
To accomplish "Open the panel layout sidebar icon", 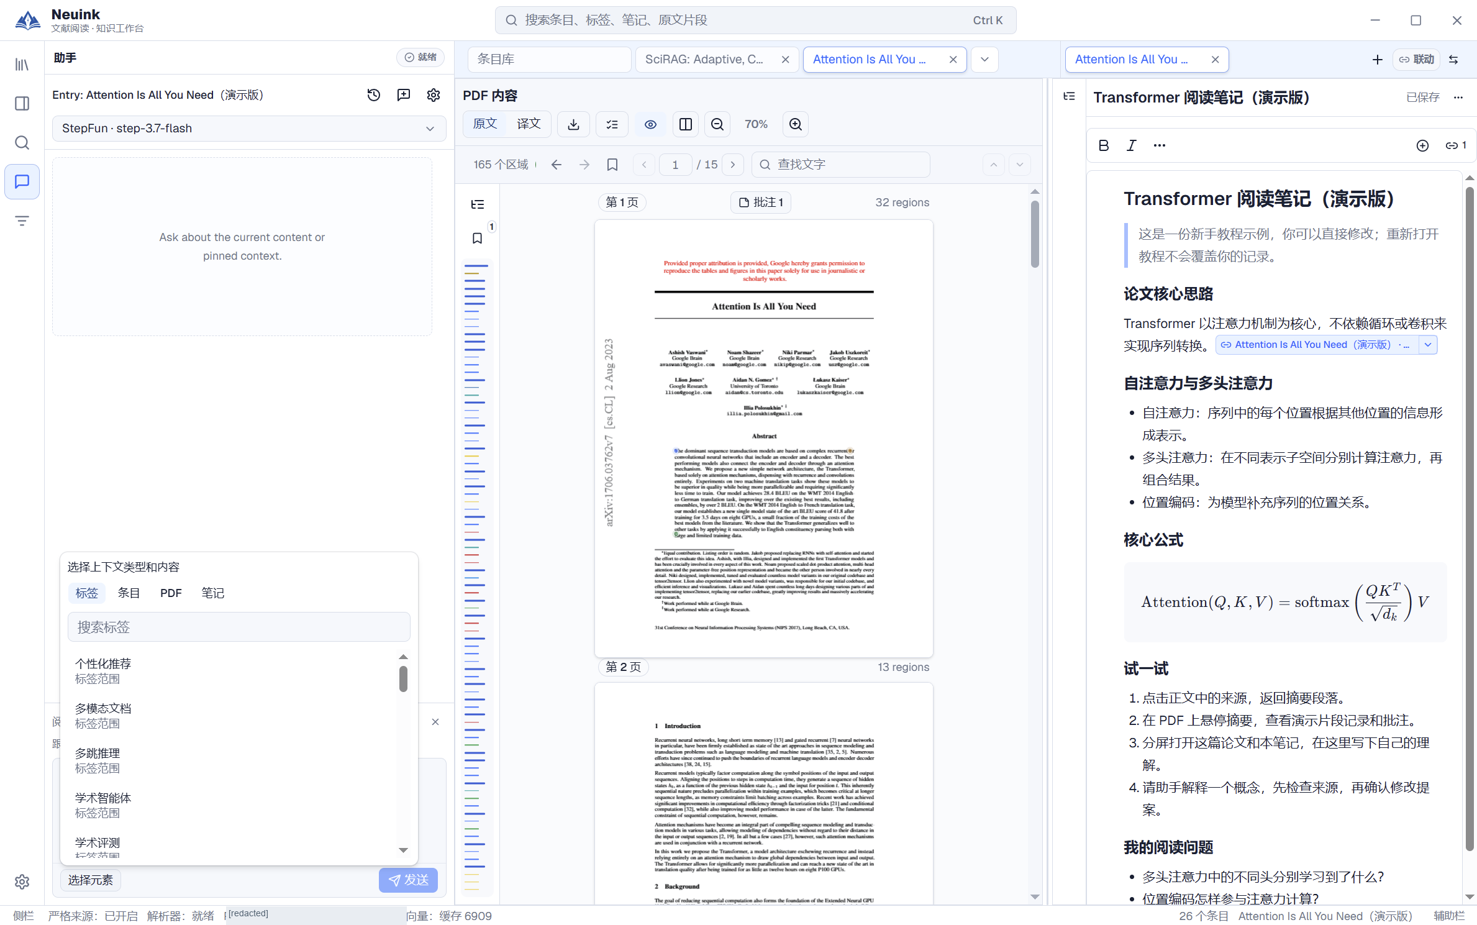I will 22,103.
